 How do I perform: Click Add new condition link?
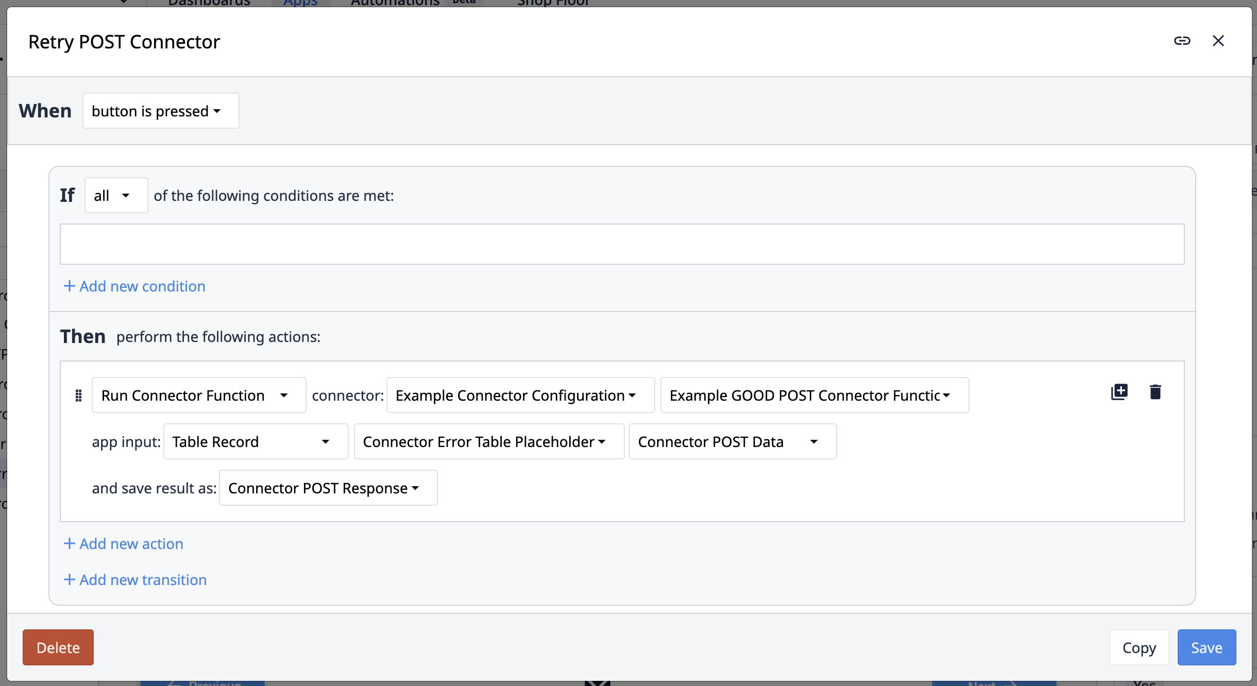click(x=134, y=286)
